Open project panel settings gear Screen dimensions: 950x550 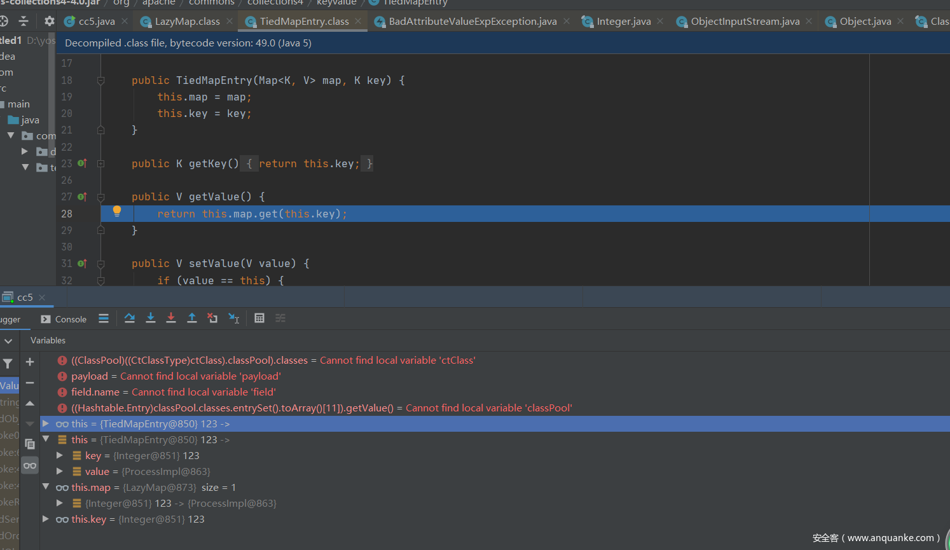[x=50, y=22]
